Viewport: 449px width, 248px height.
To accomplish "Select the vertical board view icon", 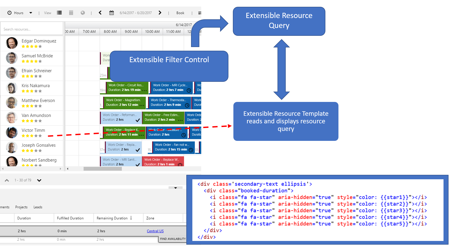I will pos(71,13).
